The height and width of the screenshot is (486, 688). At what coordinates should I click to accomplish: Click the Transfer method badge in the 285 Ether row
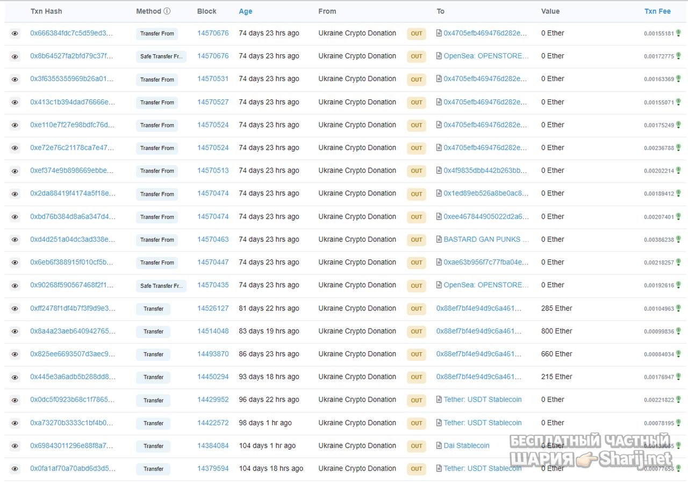click(153, 309)
